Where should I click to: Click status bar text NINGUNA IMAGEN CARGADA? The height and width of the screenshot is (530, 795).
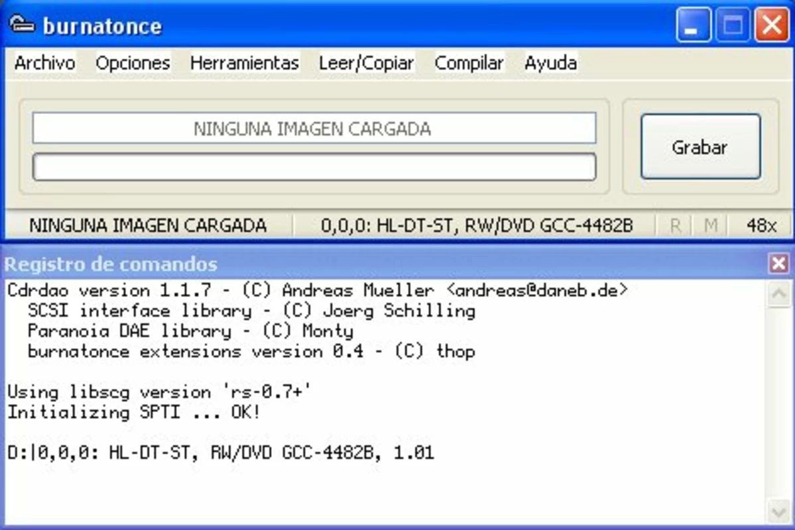pyautogui.click(x=148, y=225)
